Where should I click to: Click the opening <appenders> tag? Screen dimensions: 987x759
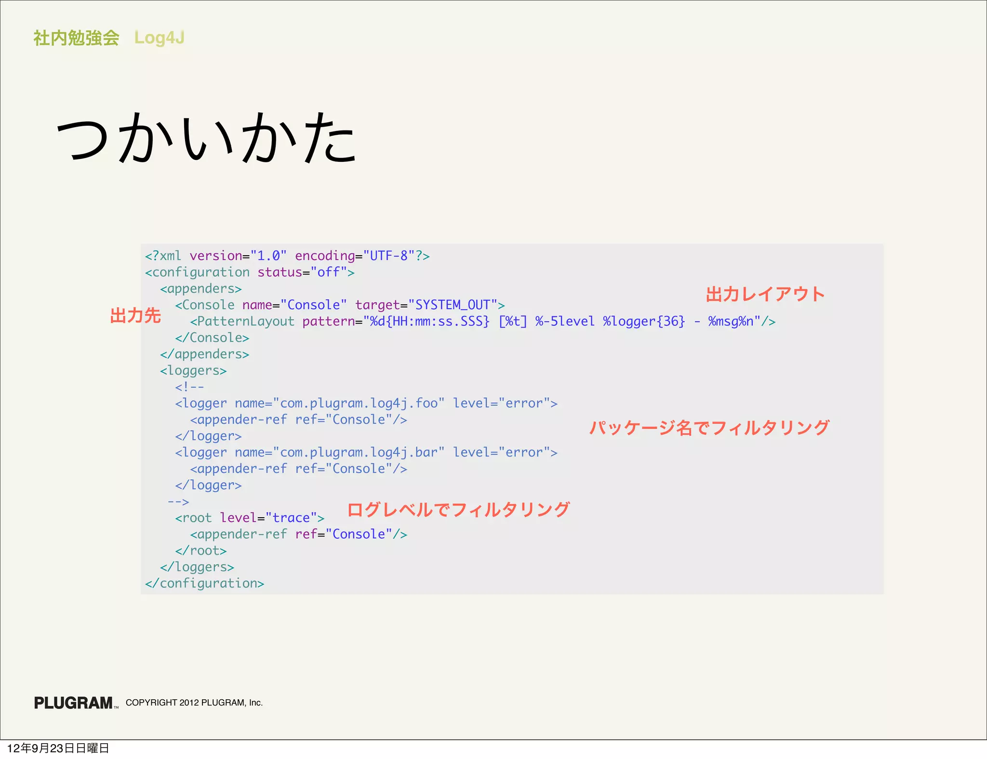pyautogui.click(x=201, y=288)
